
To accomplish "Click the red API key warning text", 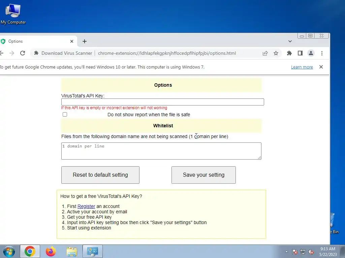I will pos(114,108).
